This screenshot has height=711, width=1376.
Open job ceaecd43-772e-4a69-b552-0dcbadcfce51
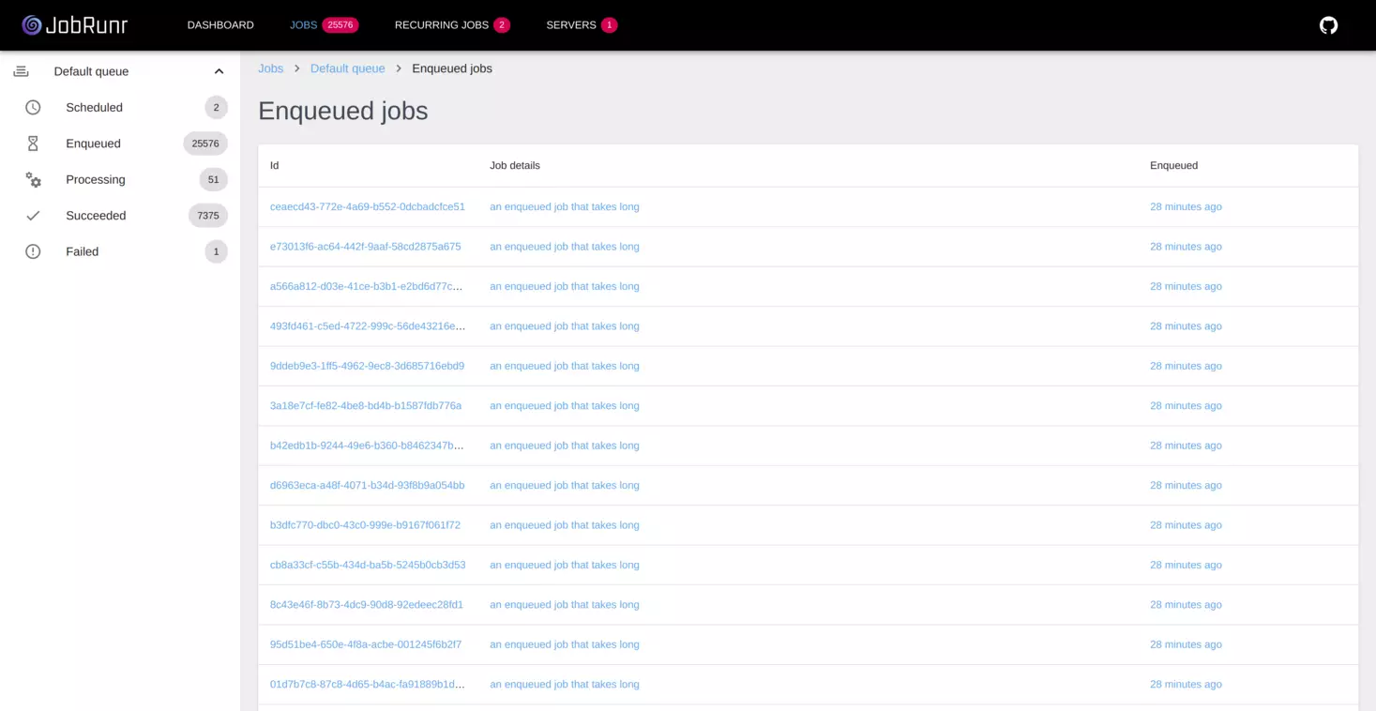tap(368, 207)
